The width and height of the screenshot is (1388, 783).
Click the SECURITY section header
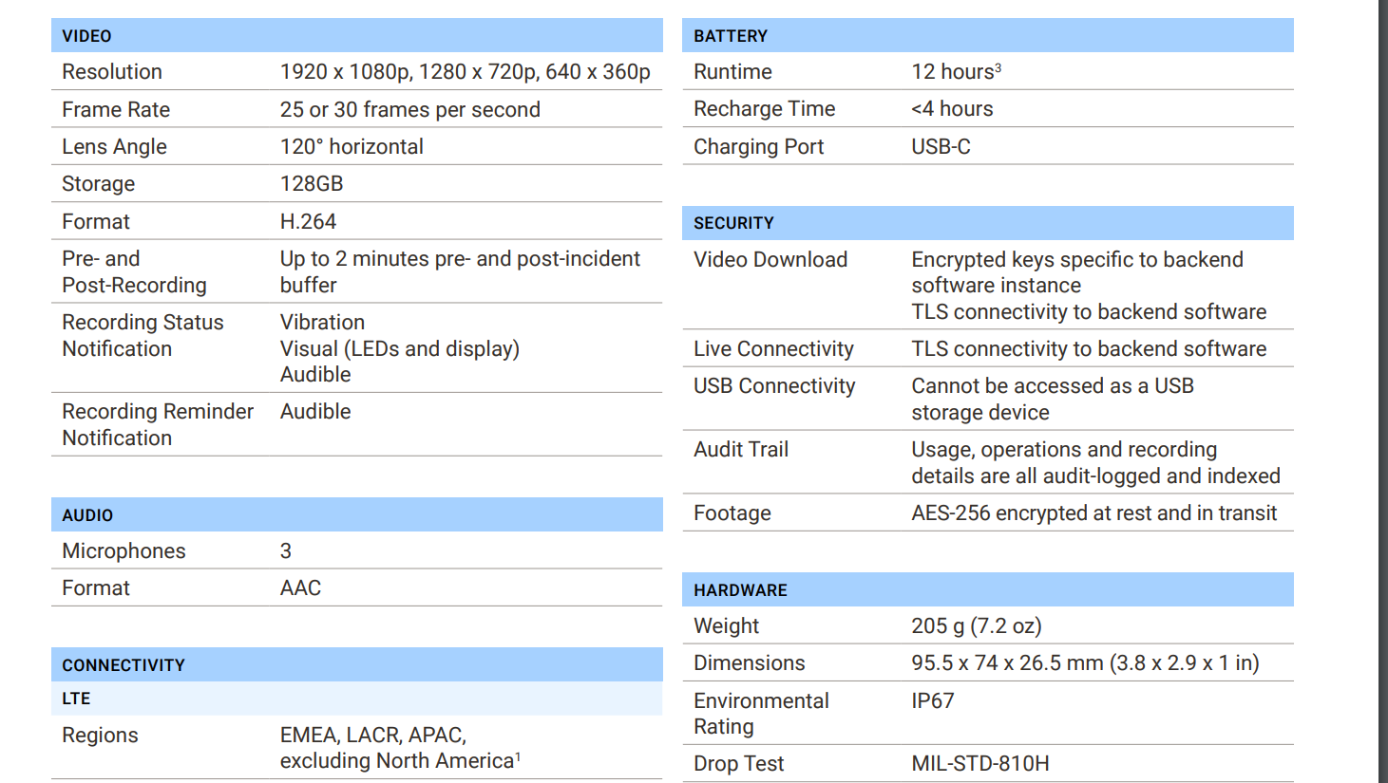click(x=733, y=223)
